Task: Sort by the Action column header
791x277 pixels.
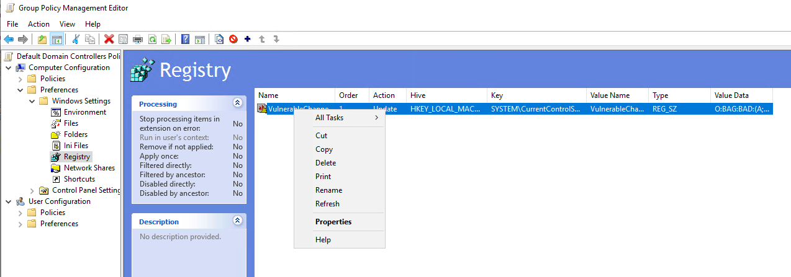Action: [388, 95]
